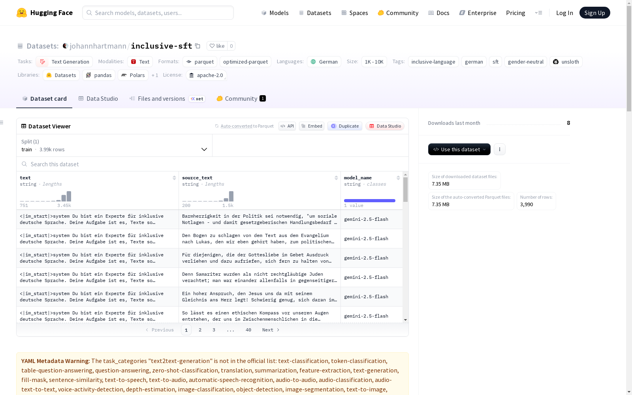Go to page 3 of the dataset
632x395 pixels.
214,330
